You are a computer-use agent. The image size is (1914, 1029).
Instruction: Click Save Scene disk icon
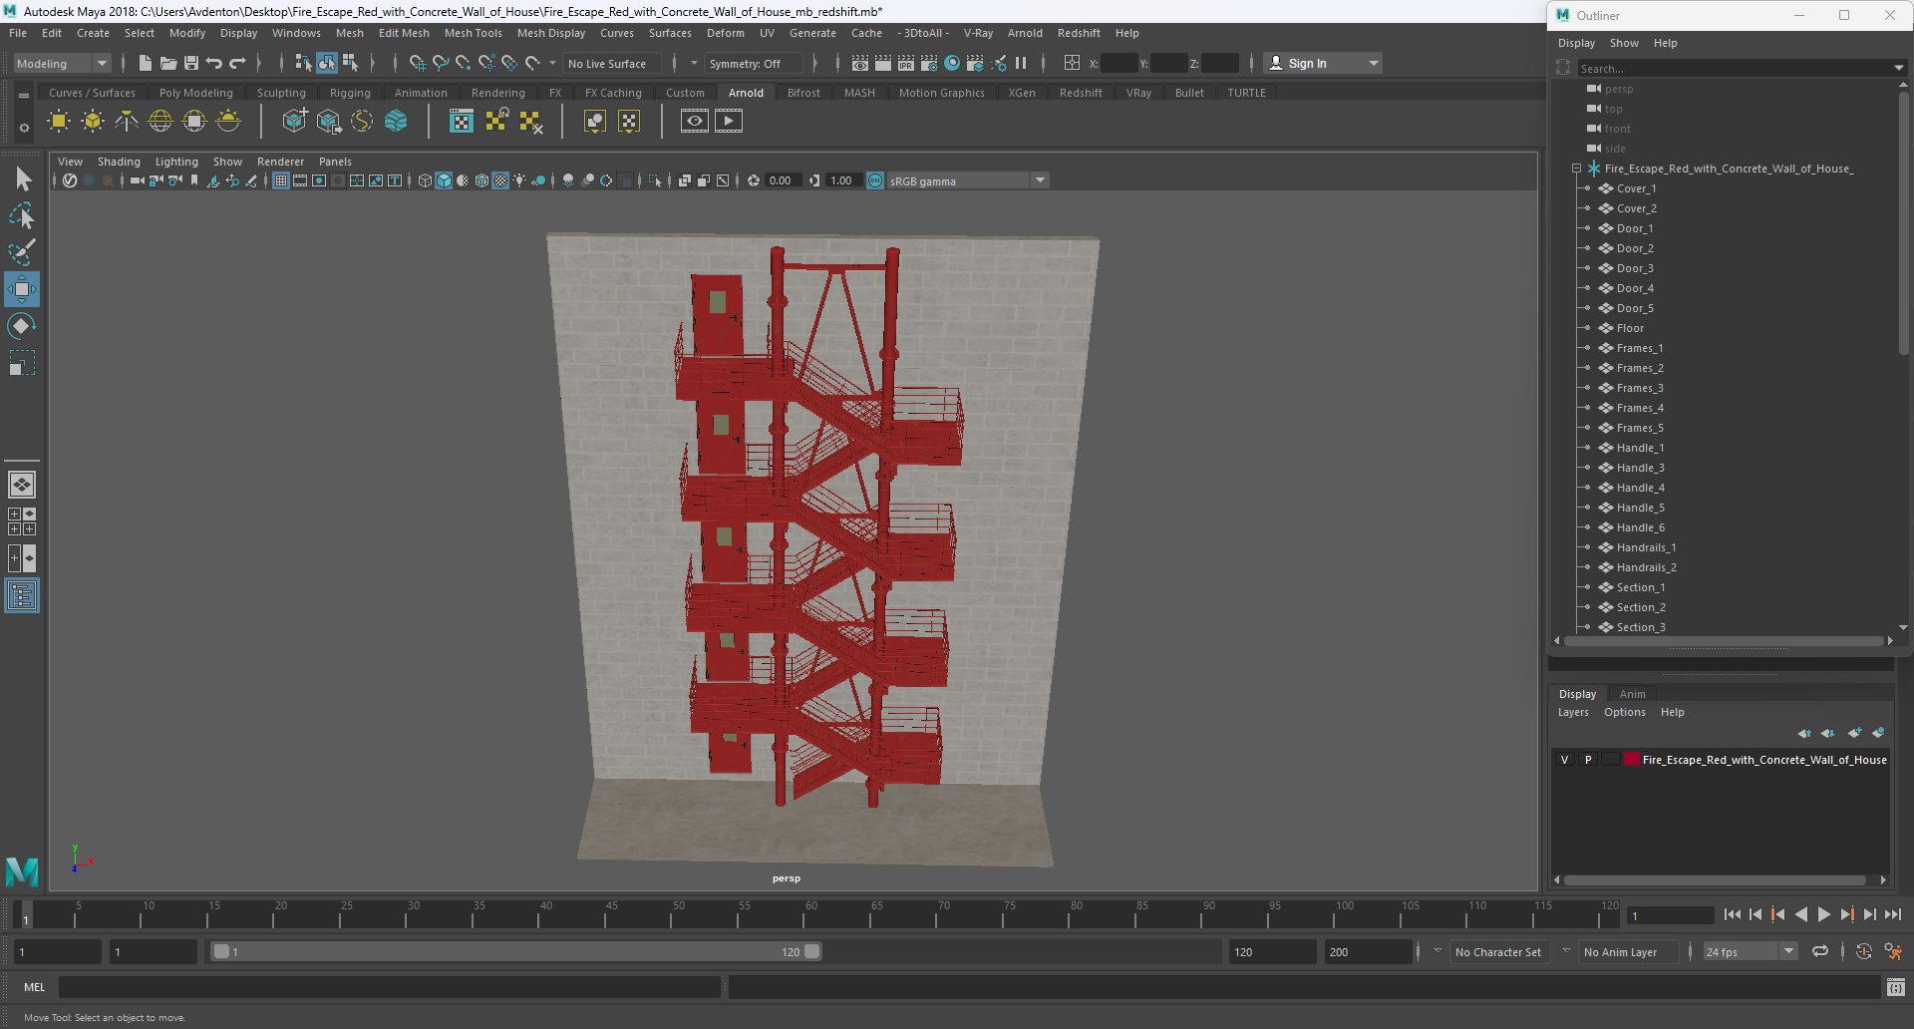[191, 63]
